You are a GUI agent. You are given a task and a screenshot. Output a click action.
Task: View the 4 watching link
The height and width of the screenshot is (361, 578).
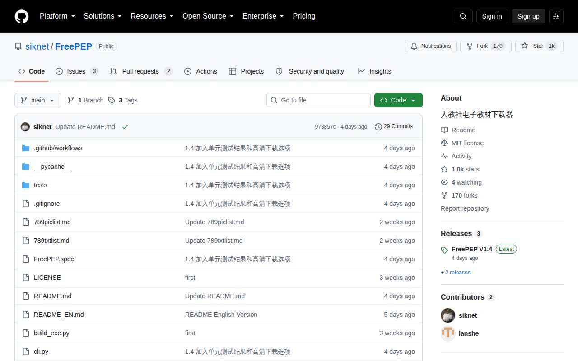(461, 182)
